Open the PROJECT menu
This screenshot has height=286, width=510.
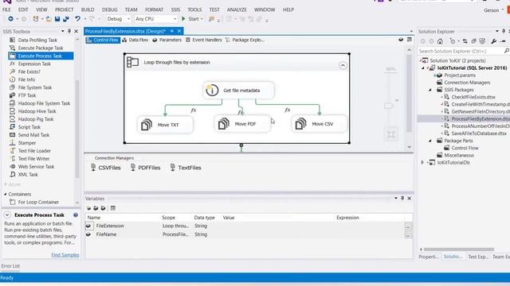[64, 10]
